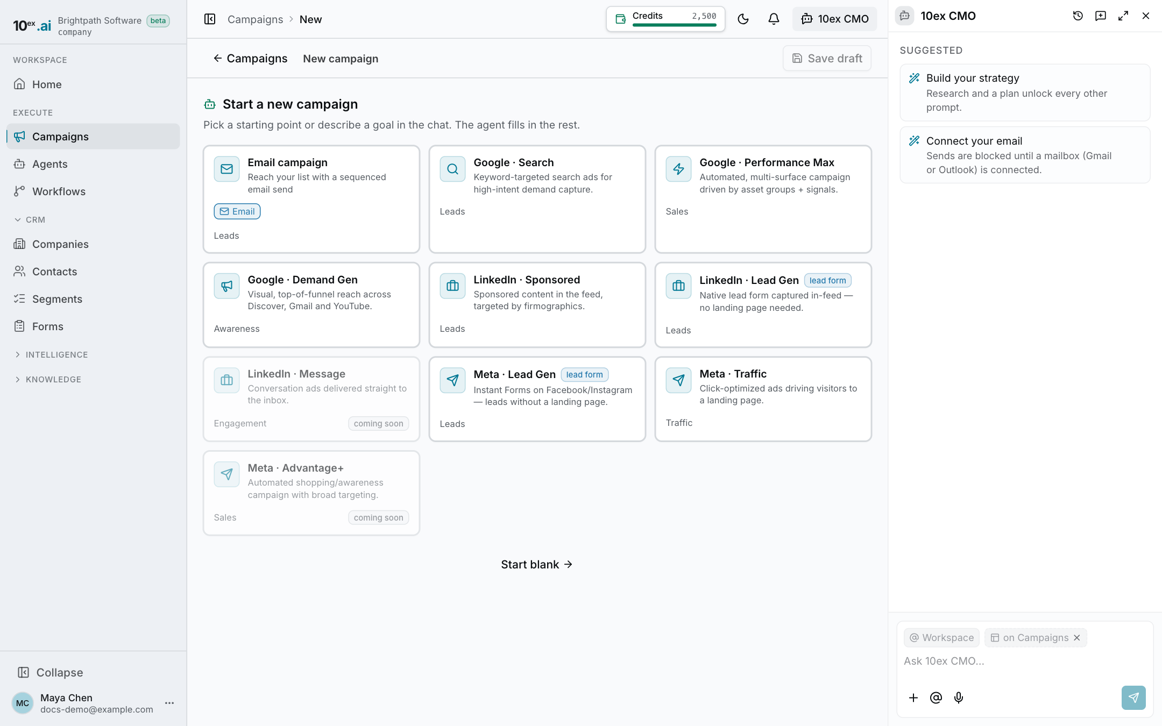1162x726 pixels.
Task: Go to Home in sidebar
Action: click(x=93, y=84)
